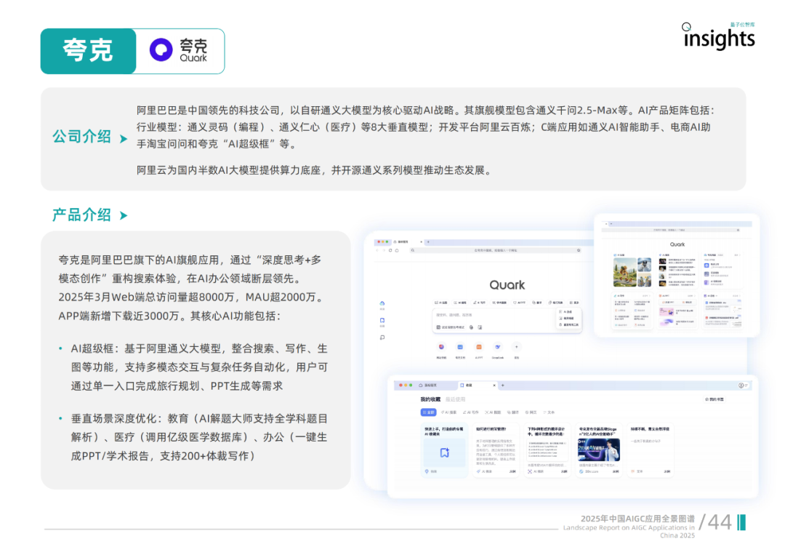785x555 pixels.
Task: Click the icon at the address bar's right end, home window
Action: click(x=579, y=250)
